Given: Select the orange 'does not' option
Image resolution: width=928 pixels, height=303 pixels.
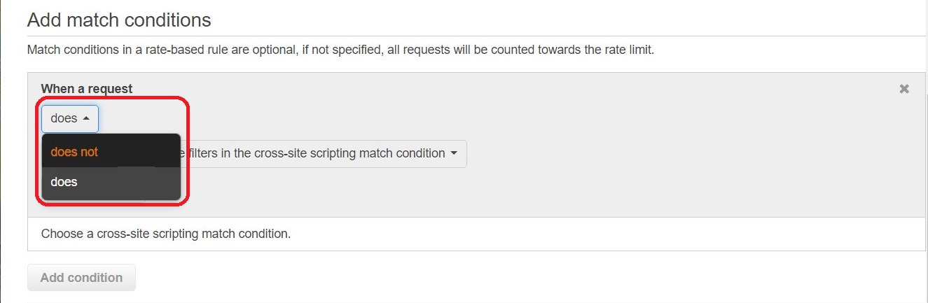Looking at the screenshot, I should click(x=74, y=152).
